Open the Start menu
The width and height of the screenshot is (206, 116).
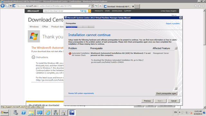[5, 112]
